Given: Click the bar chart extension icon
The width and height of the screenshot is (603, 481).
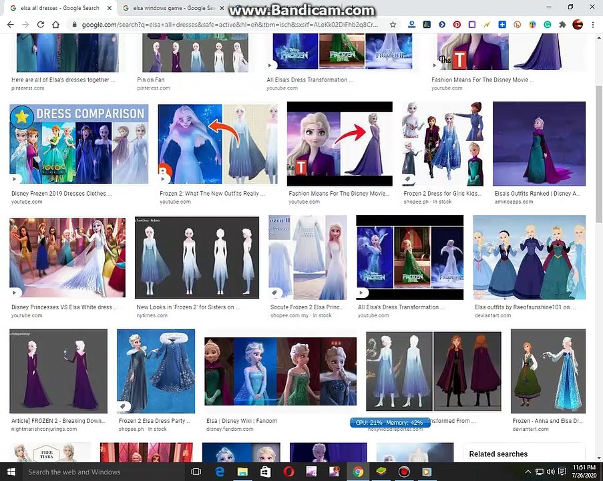Looking at the screenshot, I should click(427, 25).
